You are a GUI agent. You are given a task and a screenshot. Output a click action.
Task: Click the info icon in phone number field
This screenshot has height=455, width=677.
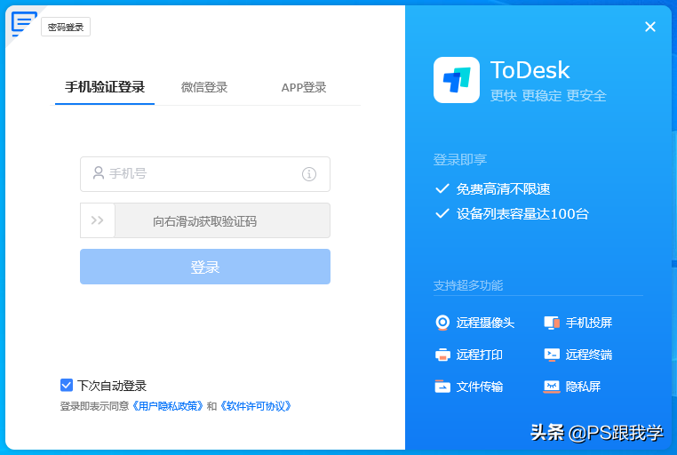coord(309,174)
